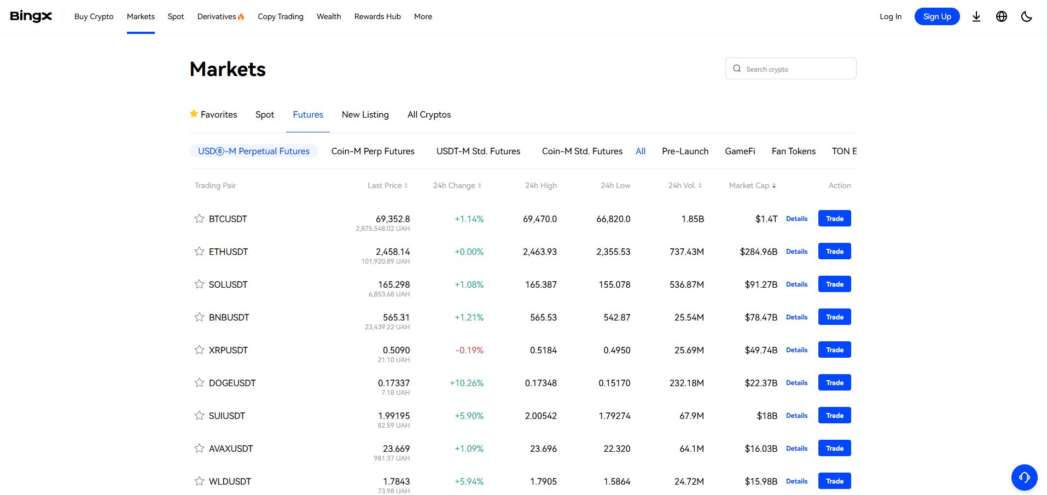
Task: Sort by Last Price column
Action: (388, 185)
